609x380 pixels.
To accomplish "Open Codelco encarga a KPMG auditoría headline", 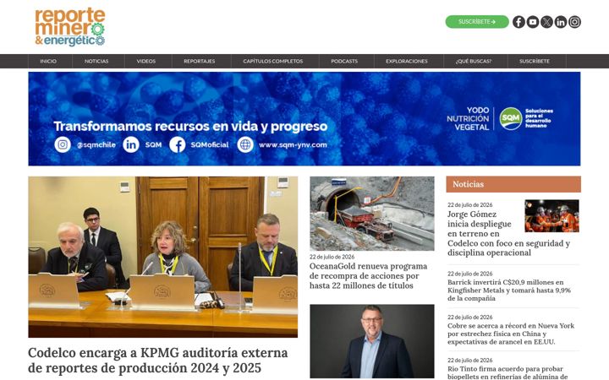I will [x=158, y=361].
